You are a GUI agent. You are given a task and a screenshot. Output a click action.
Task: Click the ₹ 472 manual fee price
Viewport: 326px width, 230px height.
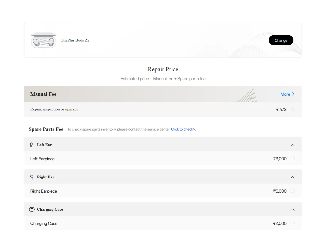tap(281, 109)
